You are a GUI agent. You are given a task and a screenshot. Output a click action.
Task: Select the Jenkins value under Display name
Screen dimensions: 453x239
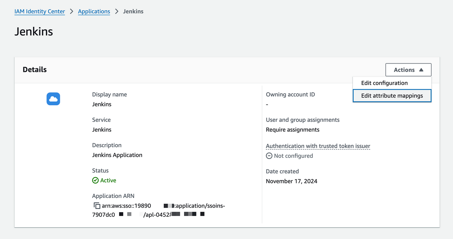pyautogui.click(x=102, y=104)
